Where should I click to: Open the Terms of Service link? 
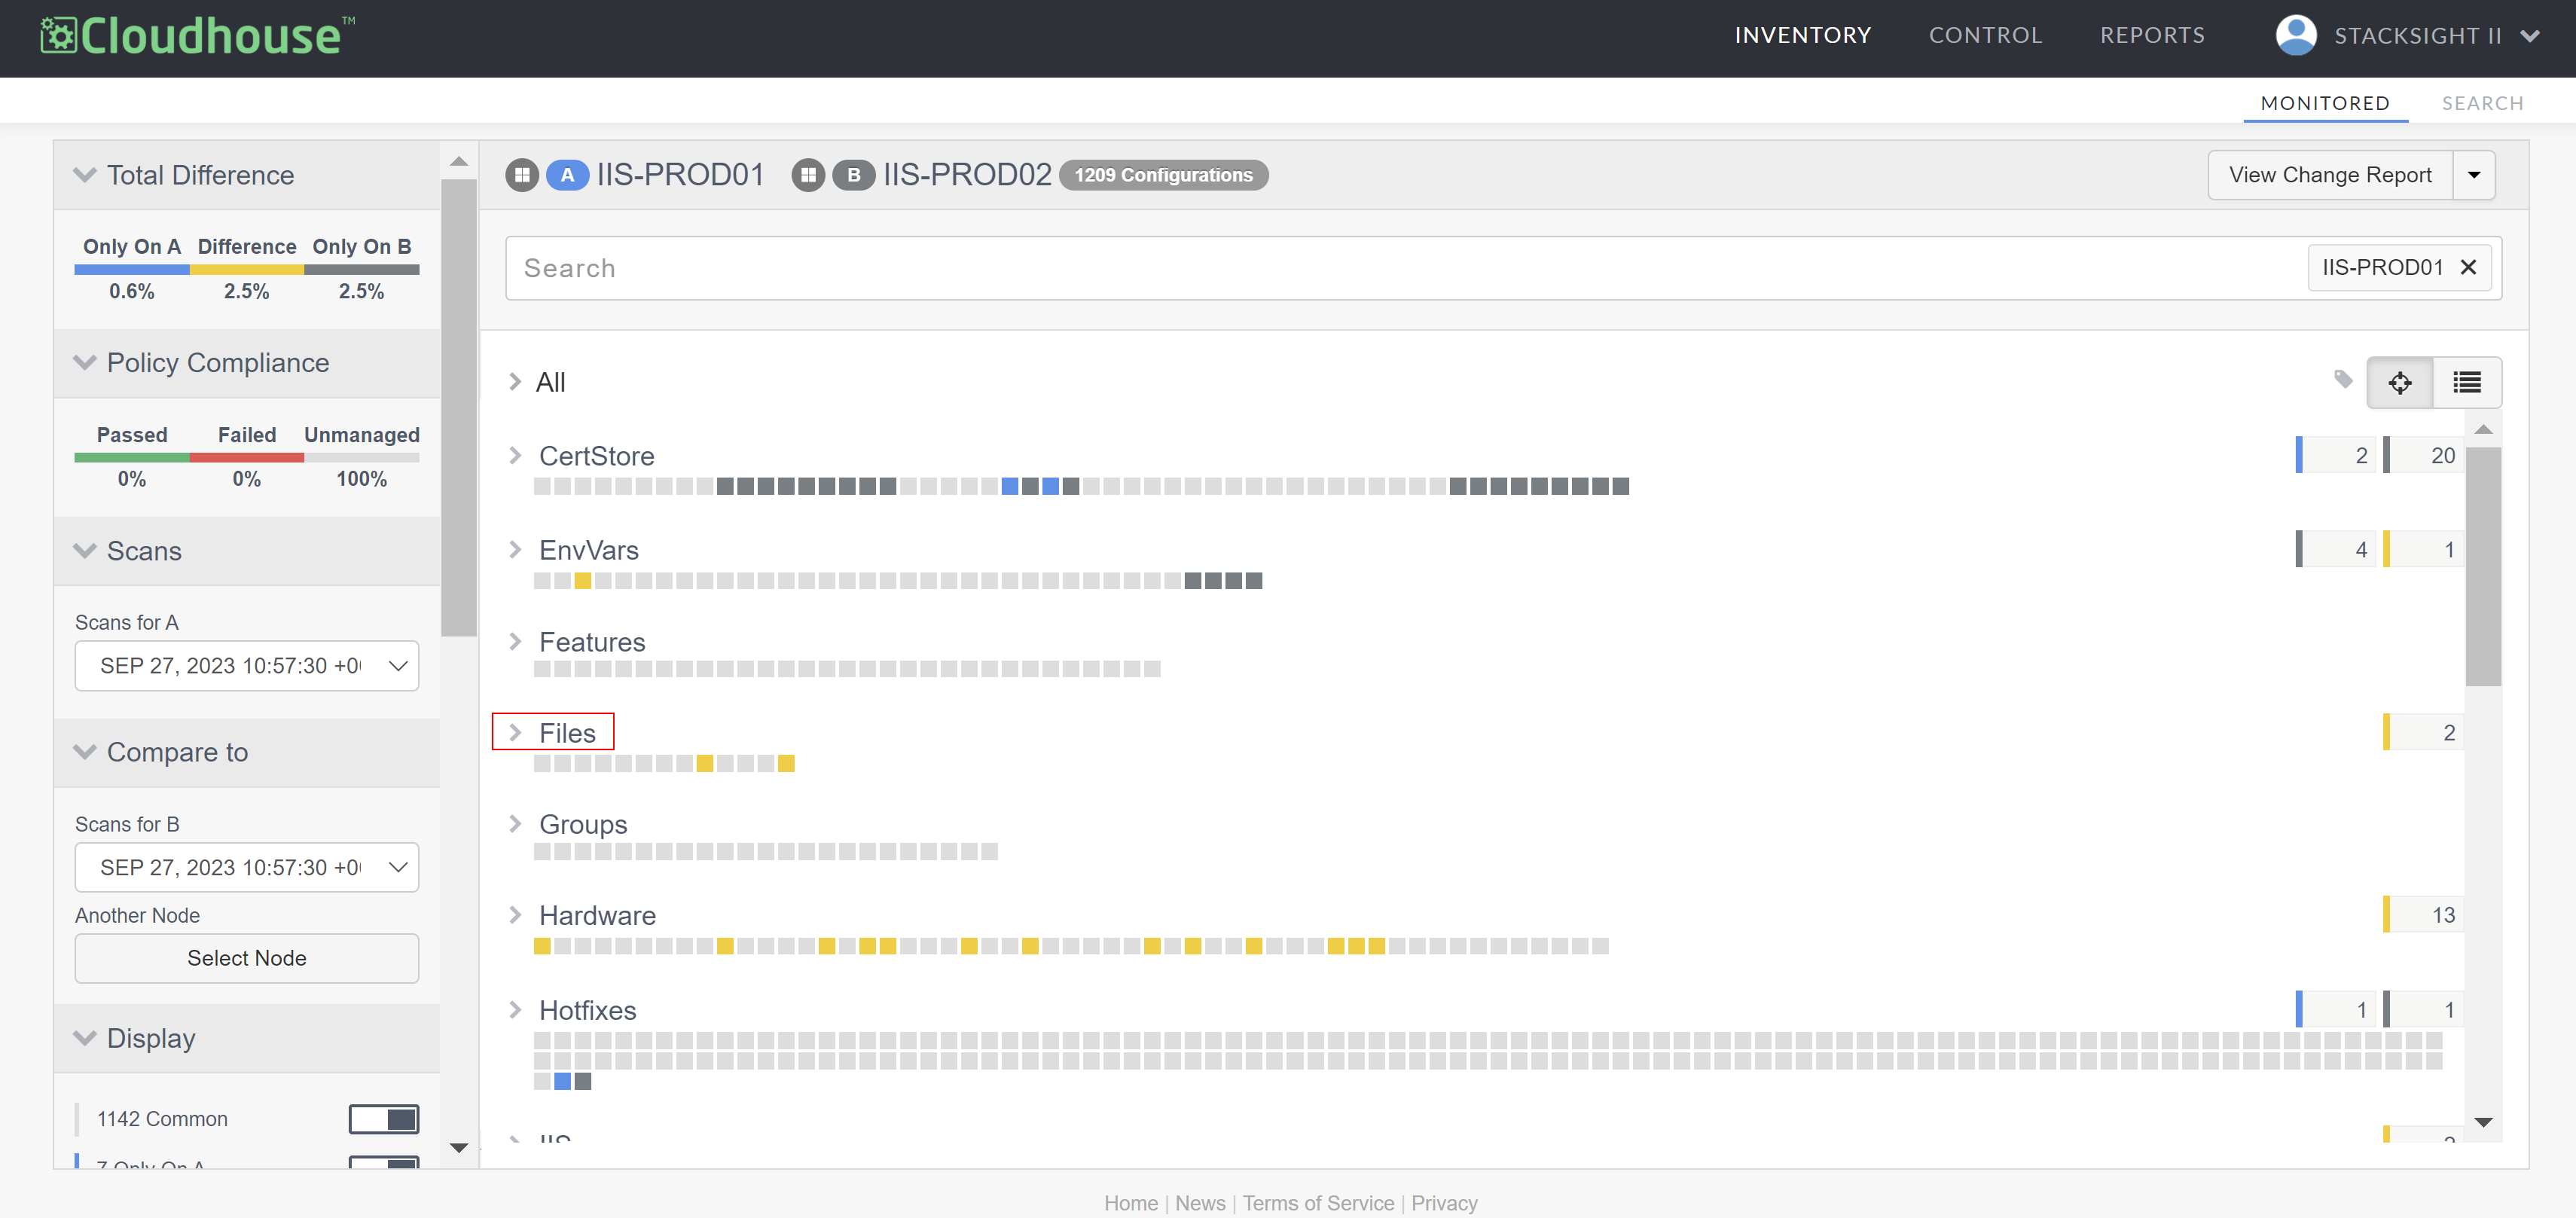point(1318,1203)
